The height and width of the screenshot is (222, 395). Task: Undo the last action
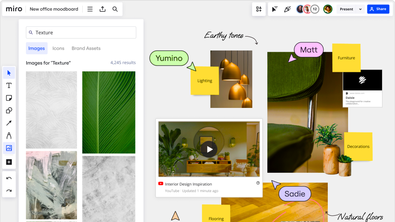point(9,178)
